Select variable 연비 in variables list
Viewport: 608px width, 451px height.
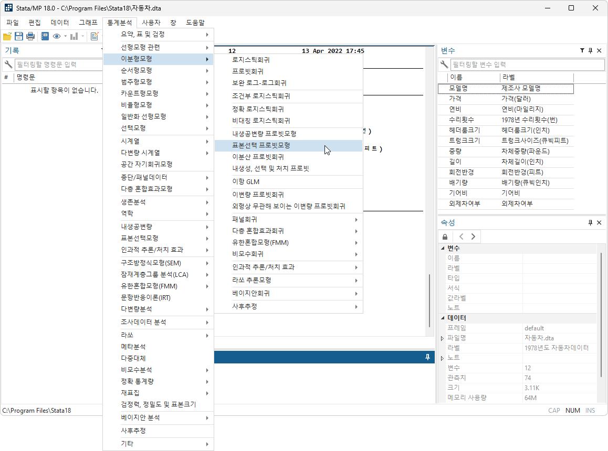click(x=506, y=109)
